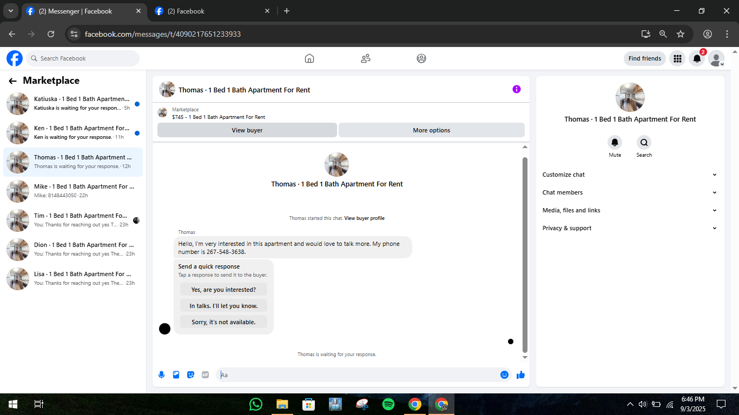
Task: Open WhatsApp from the taskbar
Action: [256, 404]
